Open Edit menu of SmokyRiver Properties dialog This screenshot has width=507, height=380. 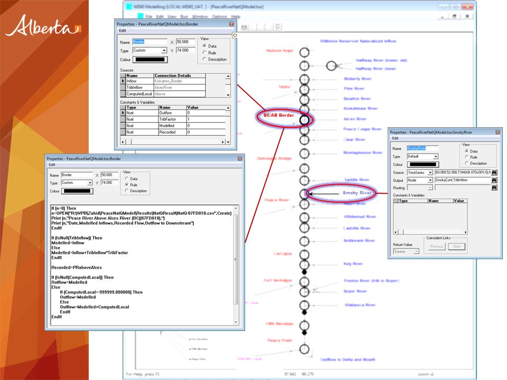tap(395, 138)
